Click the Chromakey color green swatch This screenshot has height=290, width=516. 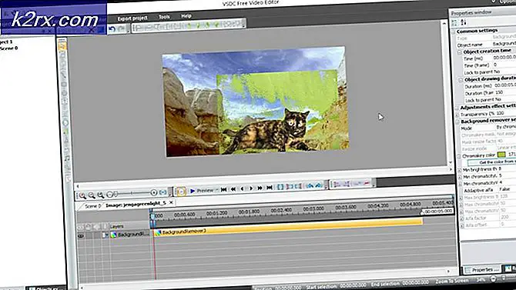click(x=501, y=154)
